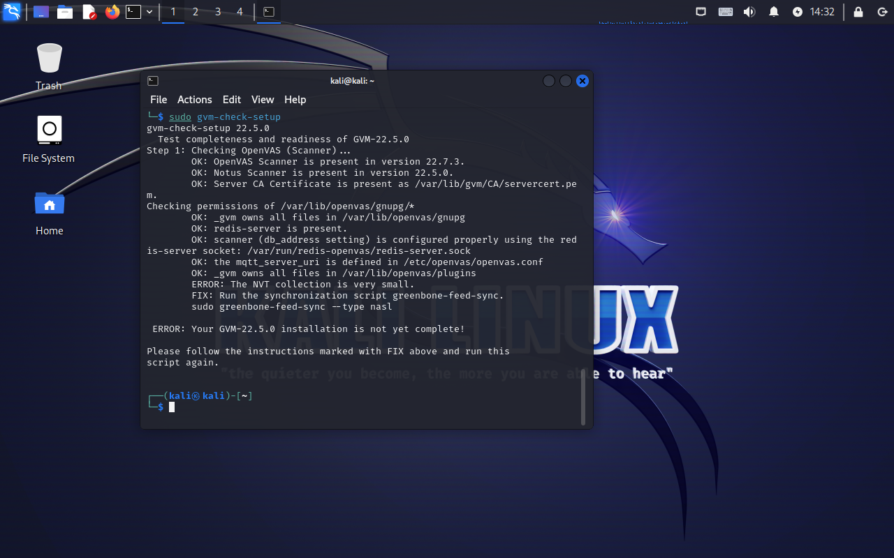This screenshot has height=558, width=894.
Task: Select the File menu in the terminal
Action: point(158,100)
